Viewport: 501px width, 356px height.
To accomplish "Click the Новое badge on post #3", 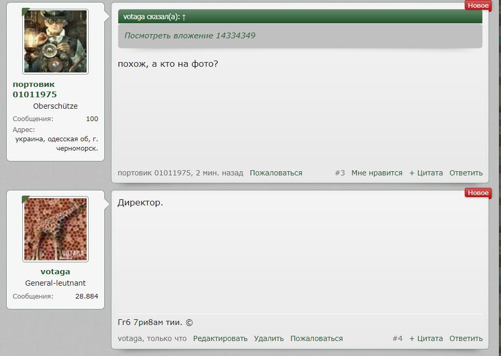I will click(x=478, y=5).
